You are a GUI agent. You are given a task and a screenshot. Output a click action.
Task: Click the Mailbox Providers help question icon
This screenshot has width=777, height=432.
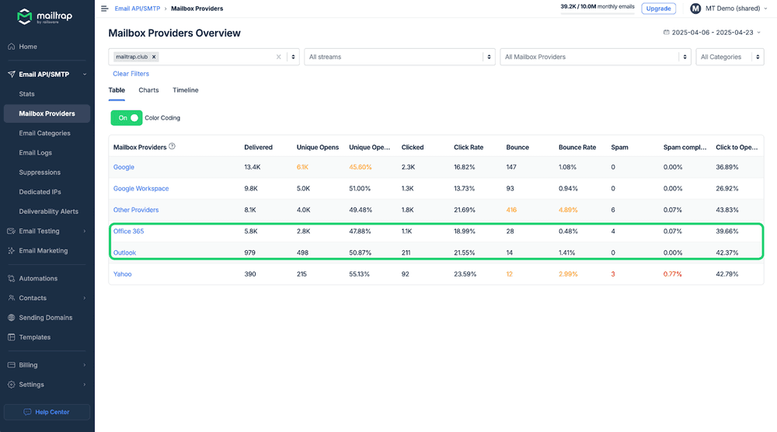(172, 146)
